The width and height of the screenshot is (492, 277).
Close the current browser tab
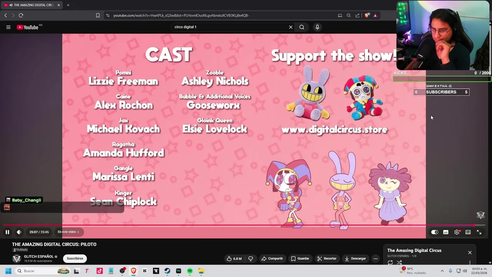tap(58, 5)
